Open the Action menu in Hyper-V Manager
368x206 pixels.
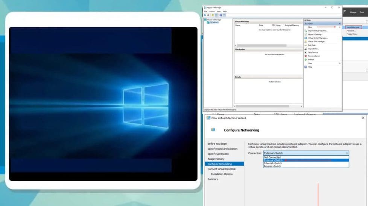212,12
